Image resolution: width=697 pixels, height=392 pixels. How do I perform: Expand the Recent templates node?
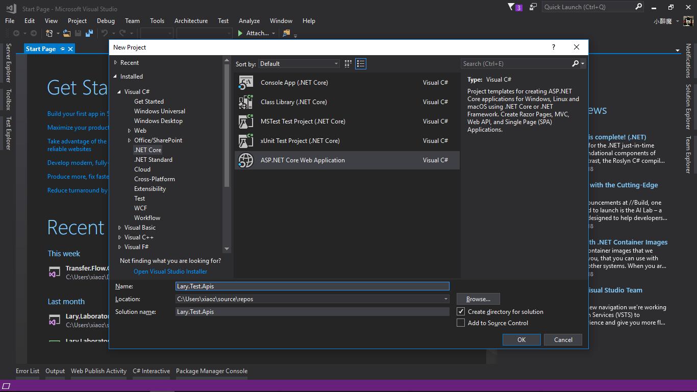[x=116, y=62]
